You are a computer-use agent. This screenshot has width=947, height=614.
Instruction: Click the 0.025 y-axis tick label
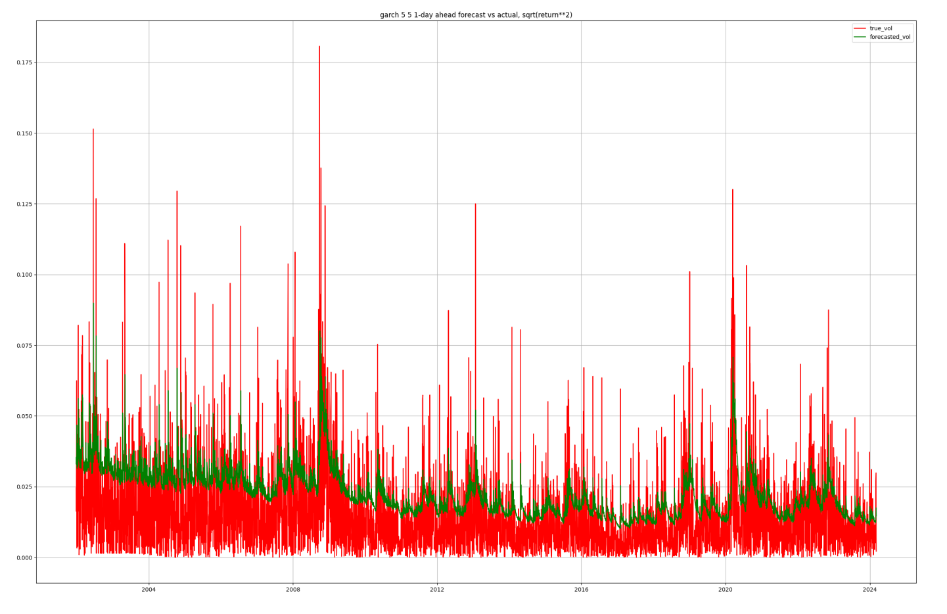(24, 487)
